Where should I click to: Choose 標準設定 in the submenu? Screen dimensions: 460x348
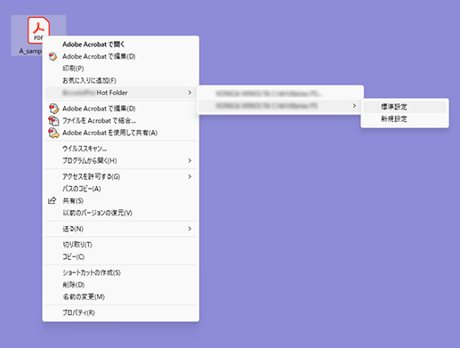(x=405, y=107)
